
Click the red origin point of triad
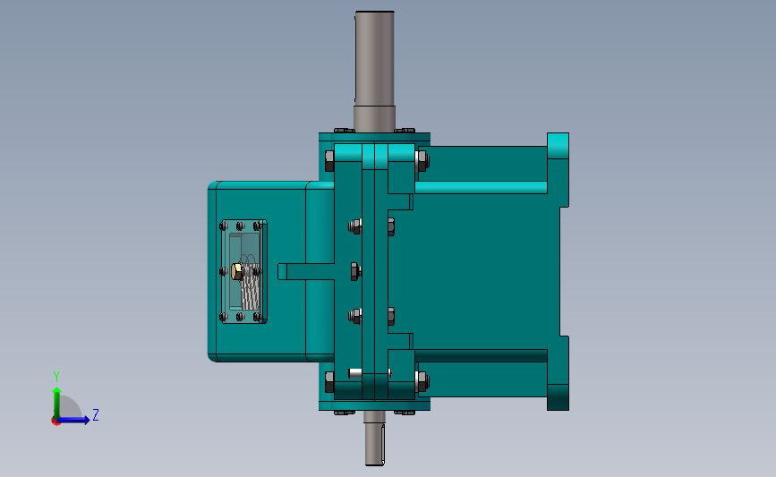55,422
